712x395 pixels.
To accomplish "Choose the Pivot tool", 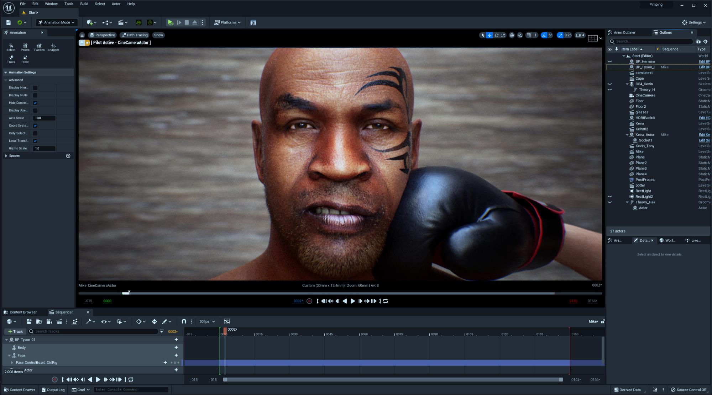I will (25, 59).
